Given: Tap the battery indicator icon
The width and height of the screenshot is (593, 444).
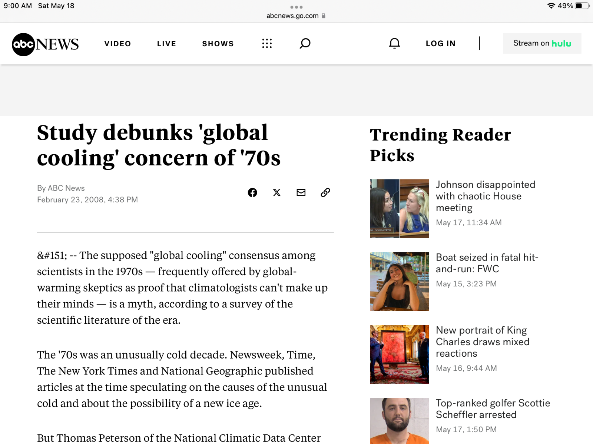Looking at the screenshot, I should coord(582,6).
